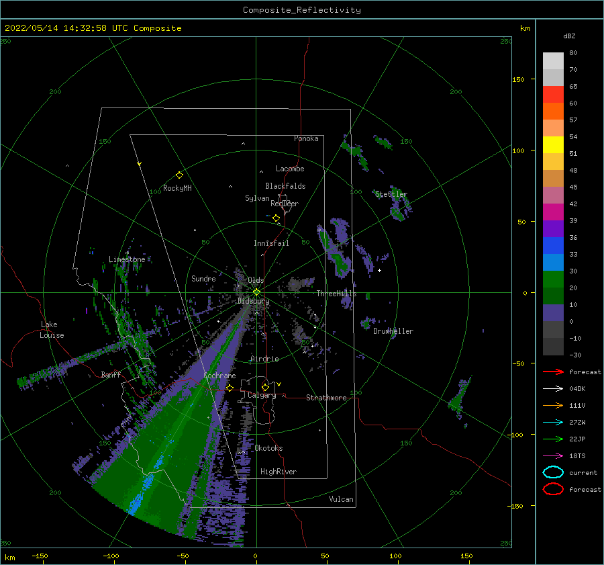Screen dimensions: 604x565
Task: Click the Sylvan label on the map
Action: coord(257,198)
